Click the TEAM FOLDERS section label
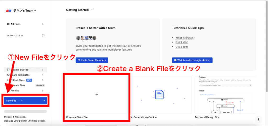Viewport: 268px width, 126px height. point(15,36)
